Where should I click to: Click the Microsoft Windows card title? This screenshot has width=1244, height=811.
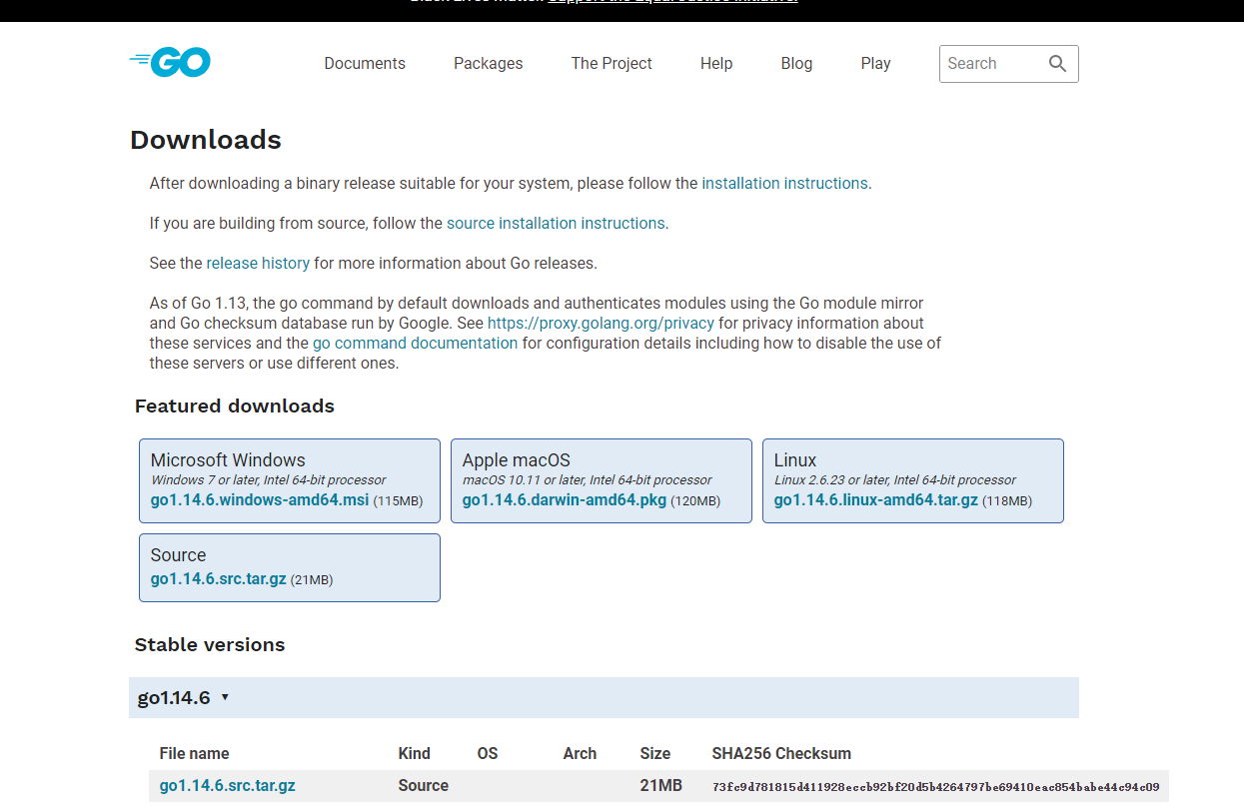[x=228, y=460]
